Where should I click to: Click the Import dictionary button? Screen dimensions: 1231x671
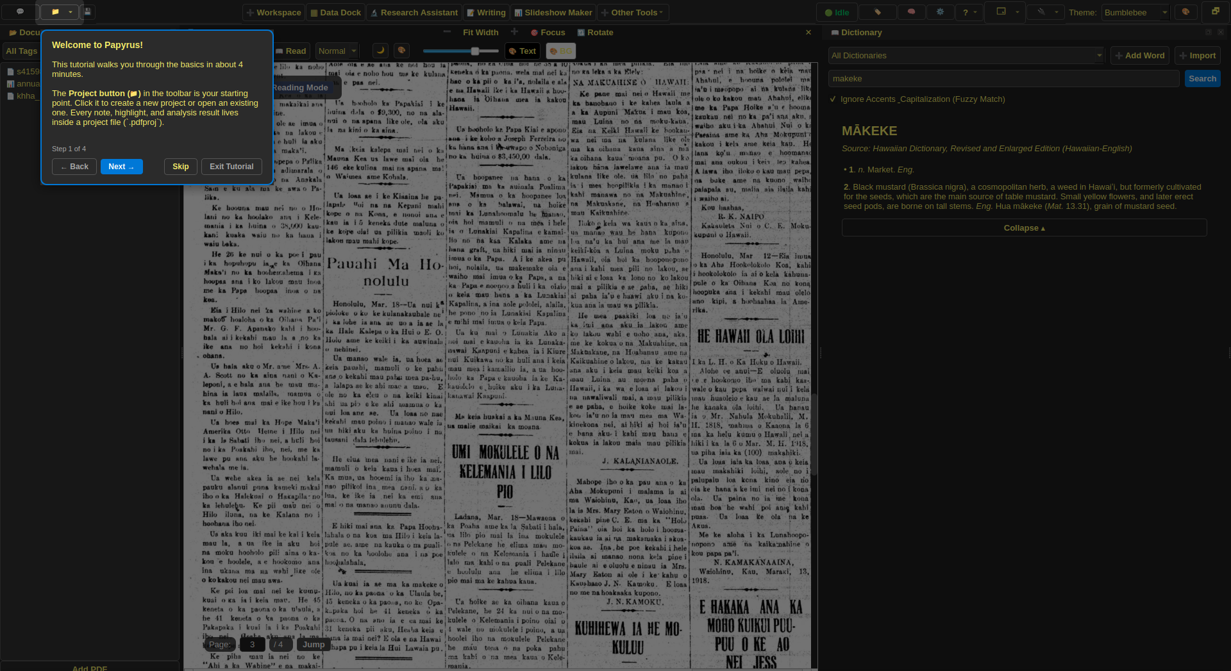pyautogui.click(x=1198, y=56)
